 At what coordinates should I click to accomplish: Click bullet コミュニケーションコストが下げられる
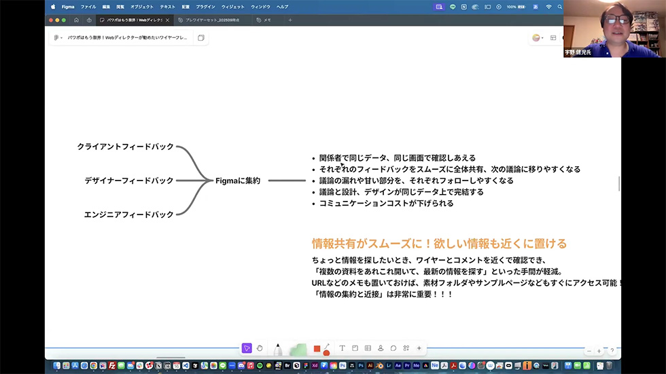(386, 203)
